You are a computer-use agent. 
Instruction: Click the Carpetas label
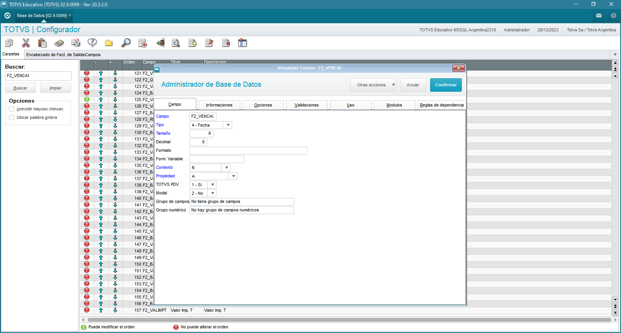[x=11, y=54]
